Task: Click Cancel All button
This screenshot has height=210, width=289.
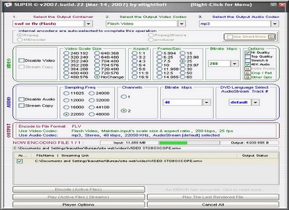Action: click(x=213, y=205)
